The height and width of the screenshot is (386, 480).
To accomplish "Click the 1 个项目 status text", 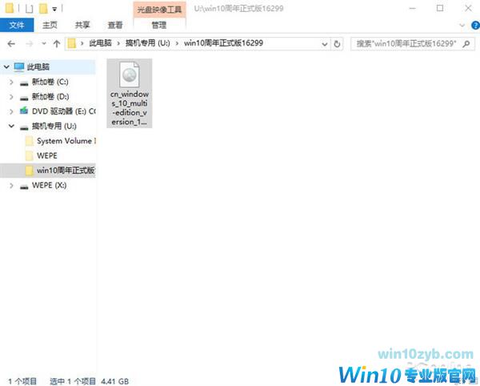I will click(22, 381).
